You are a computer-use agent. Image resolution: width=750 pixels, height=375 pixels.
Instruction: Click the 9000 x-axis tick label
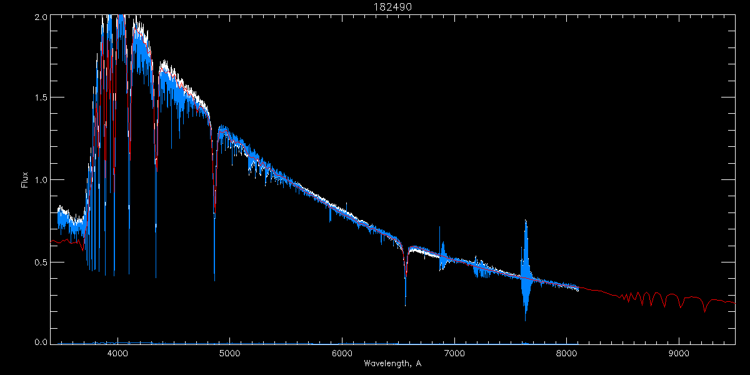coord(679,353)
